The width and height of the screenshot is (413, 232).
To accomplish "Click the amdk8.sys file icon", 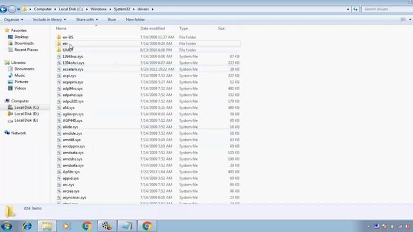I will [59, 140].
